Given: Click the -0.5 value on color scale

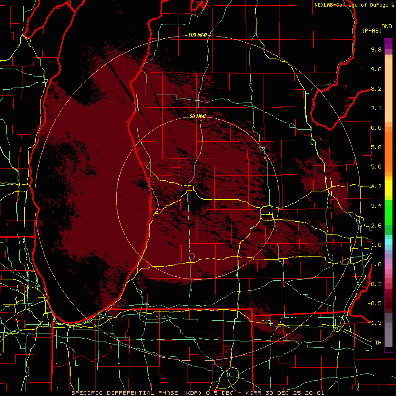Looking at the screenshot, I should (374, 304).
